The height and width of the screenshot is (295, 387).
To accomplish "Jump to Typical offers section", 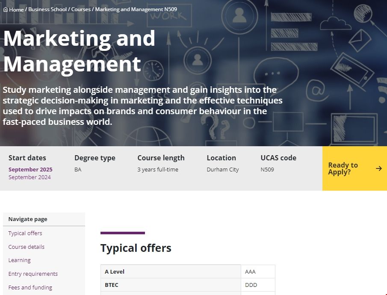I will pyautogui.click(x=25, y=233).
